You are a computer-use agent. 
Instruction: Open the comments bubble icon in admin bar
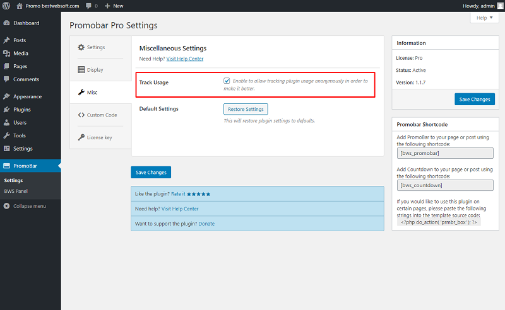tap(88, 6)
